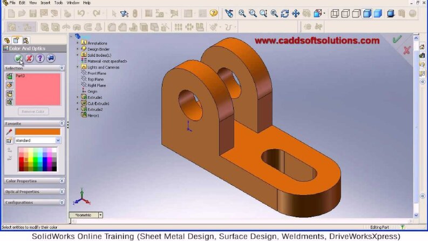
Task: Select the Zoom In/Out tool
Action: point(263,13)
